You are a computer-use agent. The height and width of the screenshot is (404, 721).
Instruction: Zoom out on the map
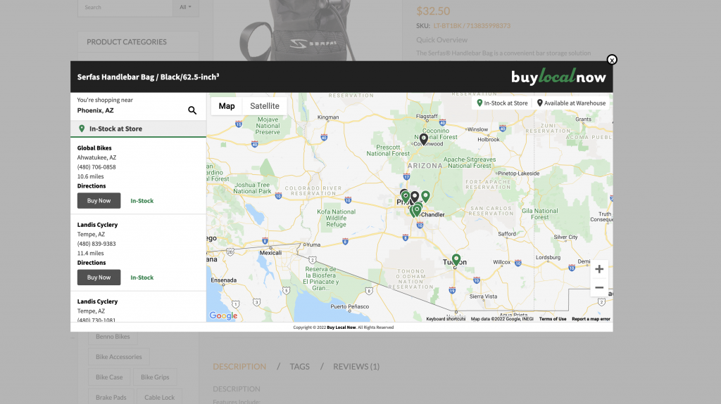(x=599, y=288)
